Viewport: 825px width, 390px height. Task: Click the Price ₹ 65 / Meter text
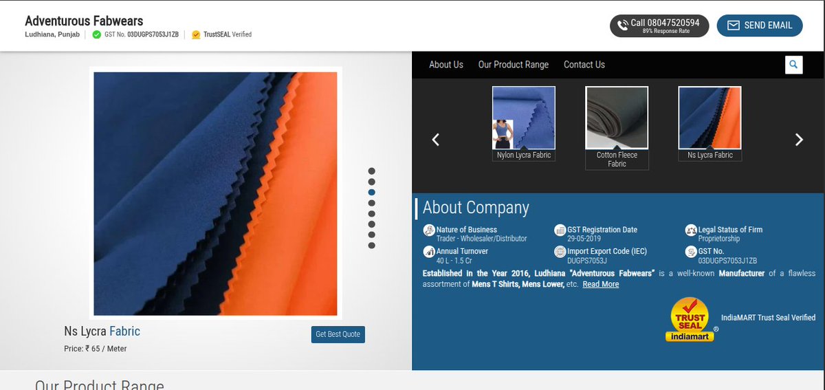pyautogui.click(x=96, y=349)
